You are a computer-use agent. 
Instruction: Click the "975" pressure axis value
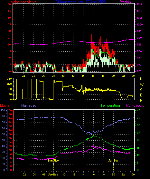pyautogui.click(x=139, y=58)
